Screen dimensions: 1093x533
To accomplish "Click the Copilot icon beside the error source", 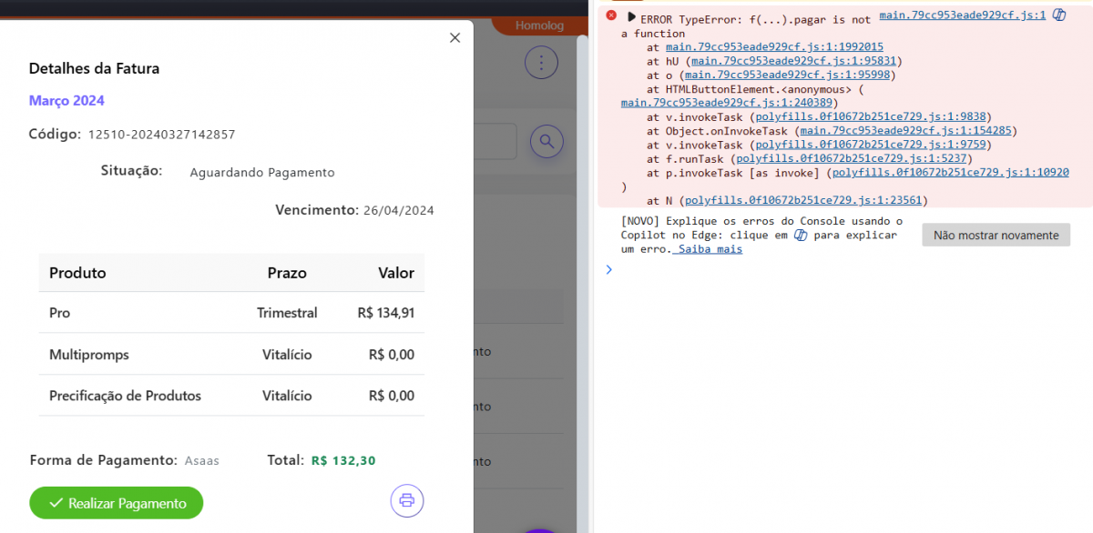I will 1059,15.
